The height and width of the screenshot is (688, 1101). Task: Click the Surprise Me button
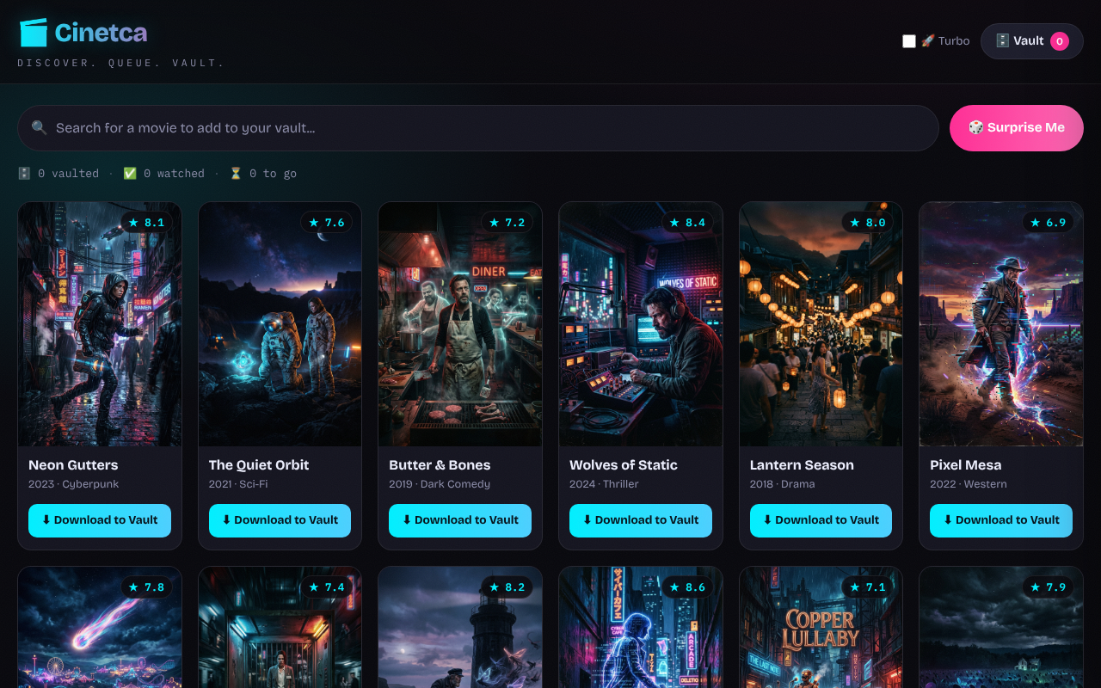1016,128
